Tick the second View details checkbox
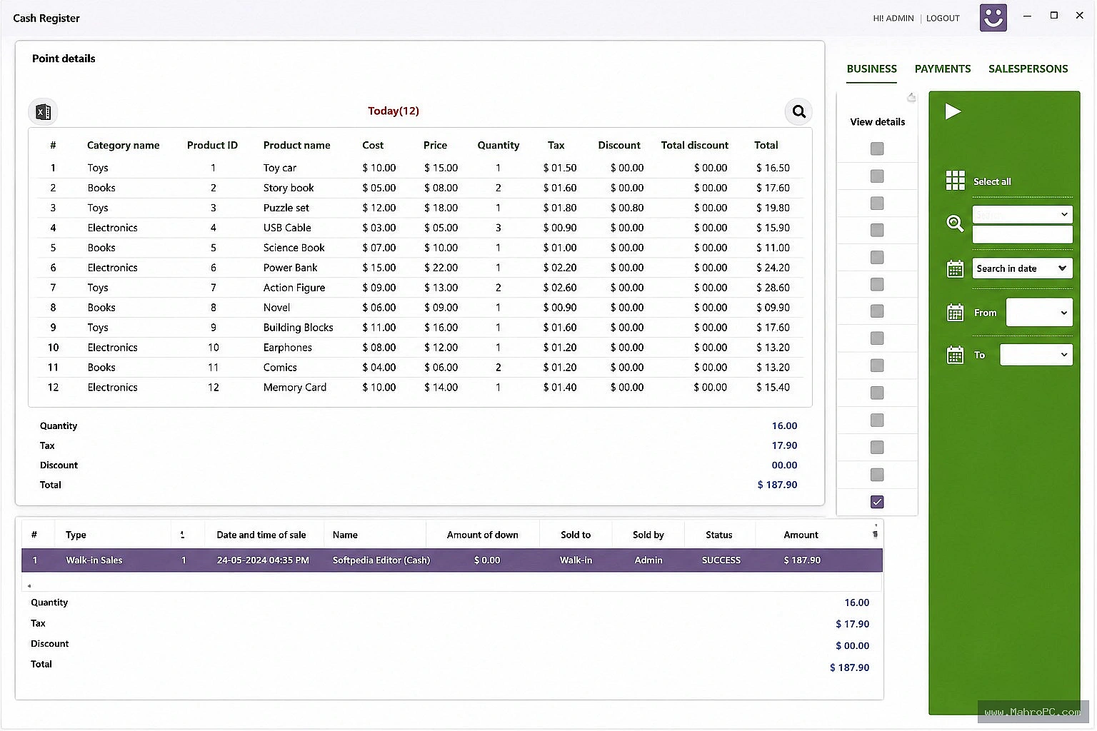Viewport: 1097px width, 731px height. [877, 176]
